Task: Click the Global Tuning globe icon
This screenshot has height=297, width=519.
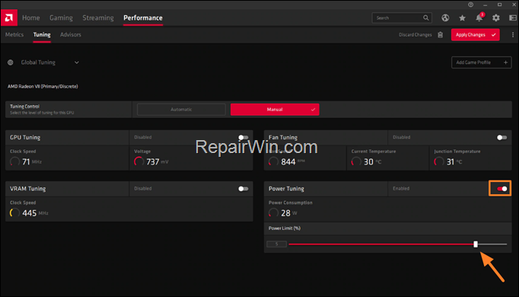Action: 10,62
